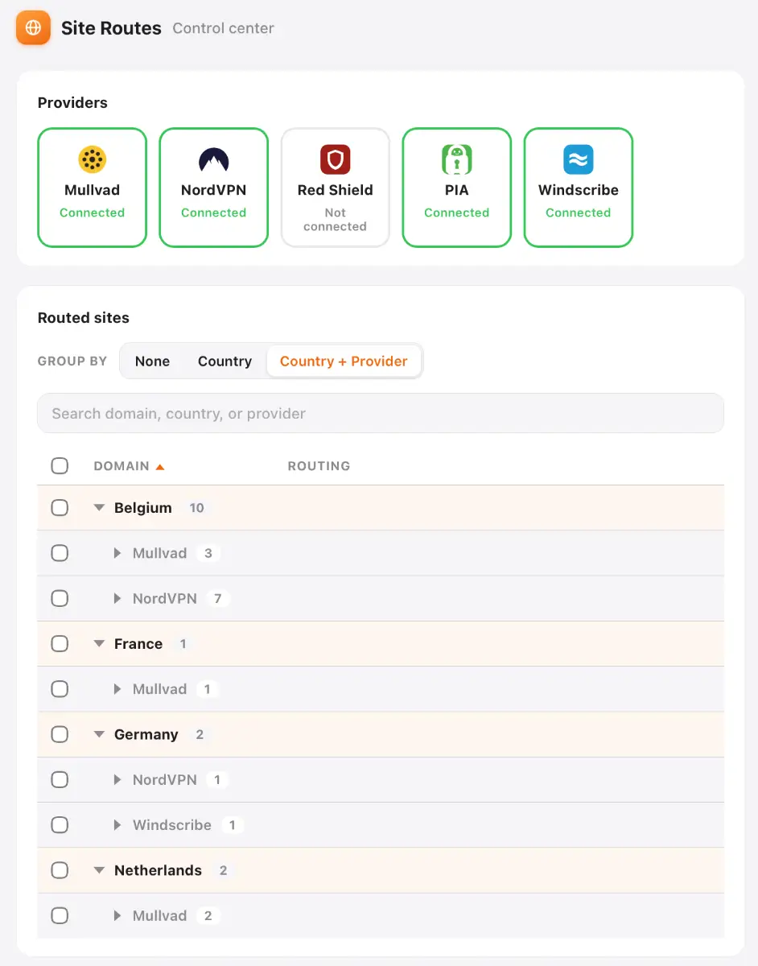
Task: Expand Mullvad under France
Action: click(x=117, y=689)
